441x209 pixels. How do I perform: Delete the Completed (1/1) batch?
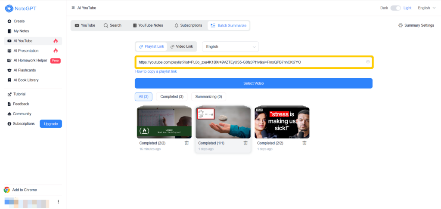point(245,143)
